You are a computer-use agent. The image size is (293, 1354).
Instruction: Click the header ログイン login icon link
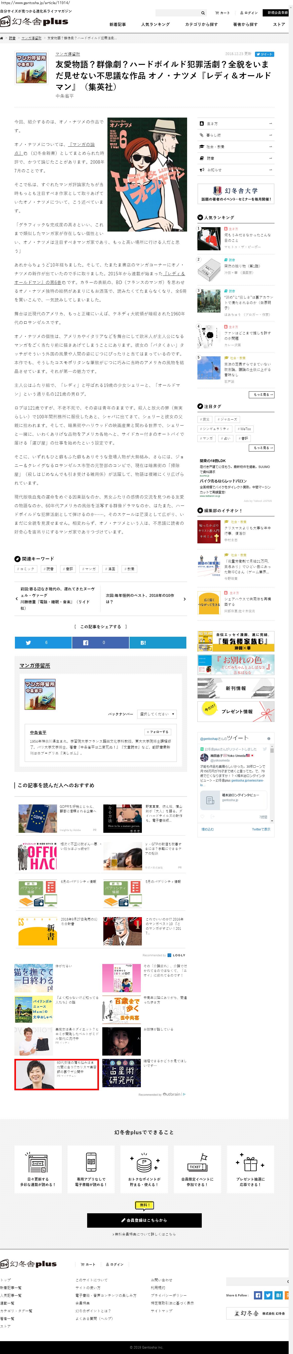pos(249,13)
